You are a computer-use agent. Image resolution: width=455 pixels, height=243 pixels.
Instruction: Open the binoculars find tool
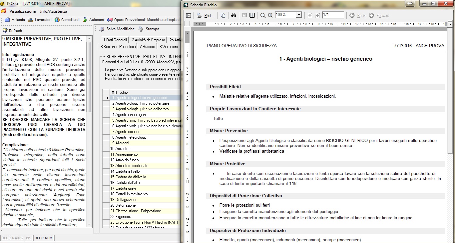233,15
